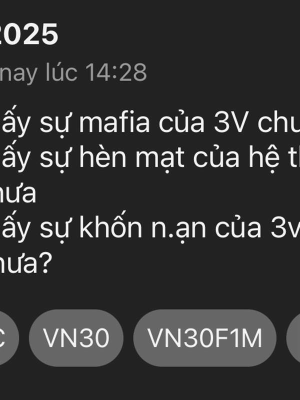This screenshot has height=400, width=300.
Task: Tap the cut-off tag after VN30F1M
Action: pos(293,338)
